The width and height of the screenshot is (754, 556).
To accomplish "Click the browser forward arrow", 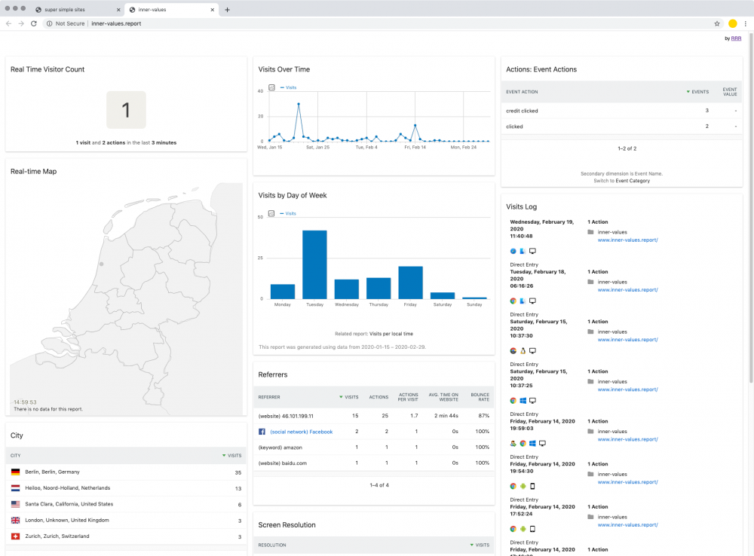I will tap(21, 23).
